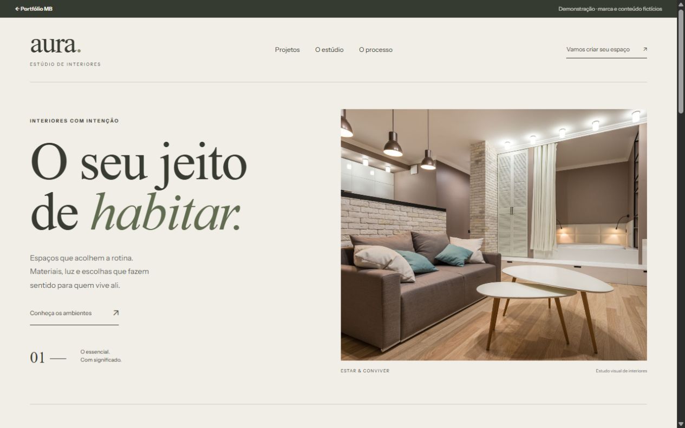The height and width of the screenshot is (428, 685).
Task: Open the O processo menu item
Action: point(376,50)
